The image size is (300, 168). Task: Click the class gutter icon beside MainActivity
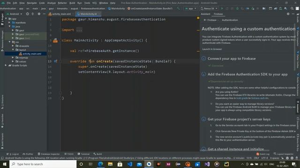55,41
